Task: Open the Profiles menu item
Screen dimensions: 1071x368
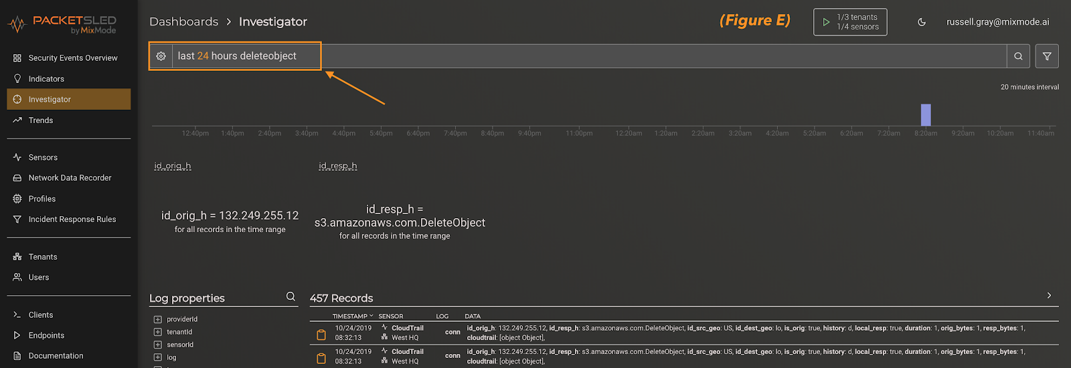Action: tap(69, 199)
